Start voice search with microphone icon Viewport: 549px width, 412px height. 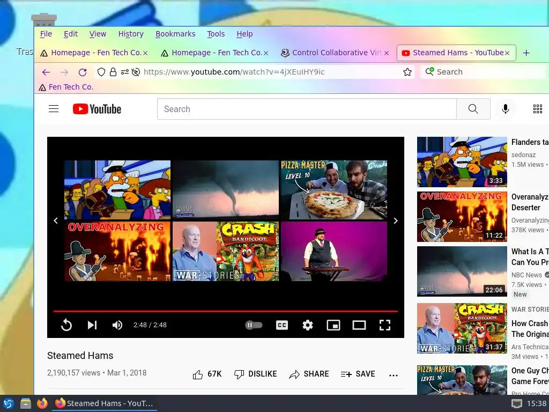click(505, 109)
